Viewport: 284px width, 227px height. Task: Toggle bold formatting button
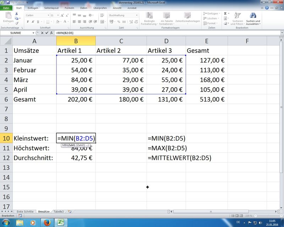[x=28, y=22]
